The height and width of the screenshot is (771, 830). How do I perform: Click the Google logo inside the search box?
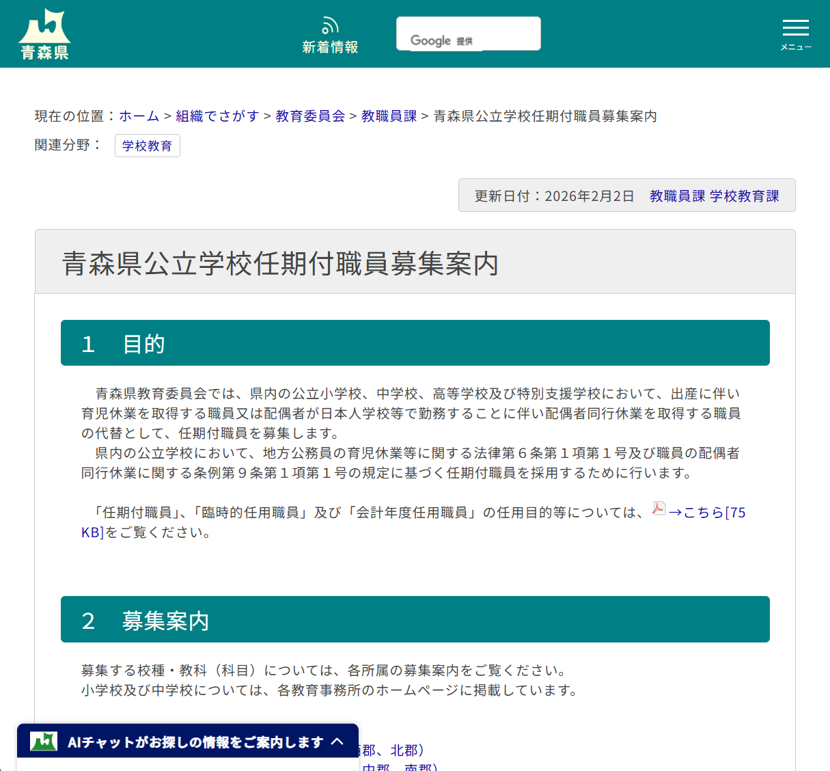click(x=430, y=40)
